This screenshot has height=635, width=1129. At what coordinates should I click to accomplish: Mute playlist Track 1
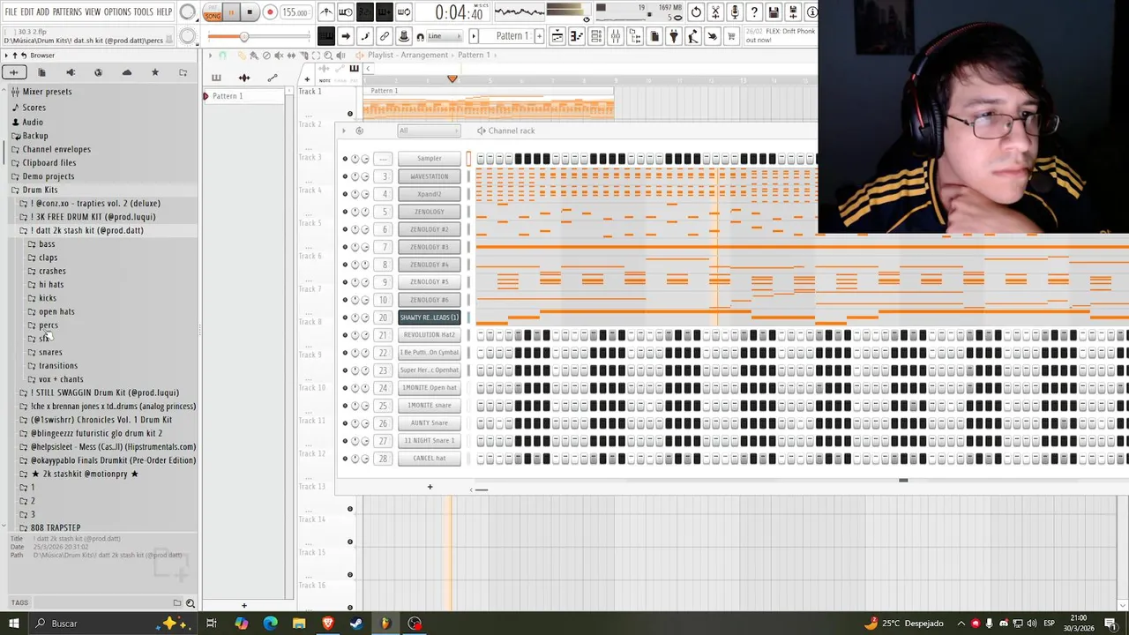pyautogui.click(x=349, y=114)
